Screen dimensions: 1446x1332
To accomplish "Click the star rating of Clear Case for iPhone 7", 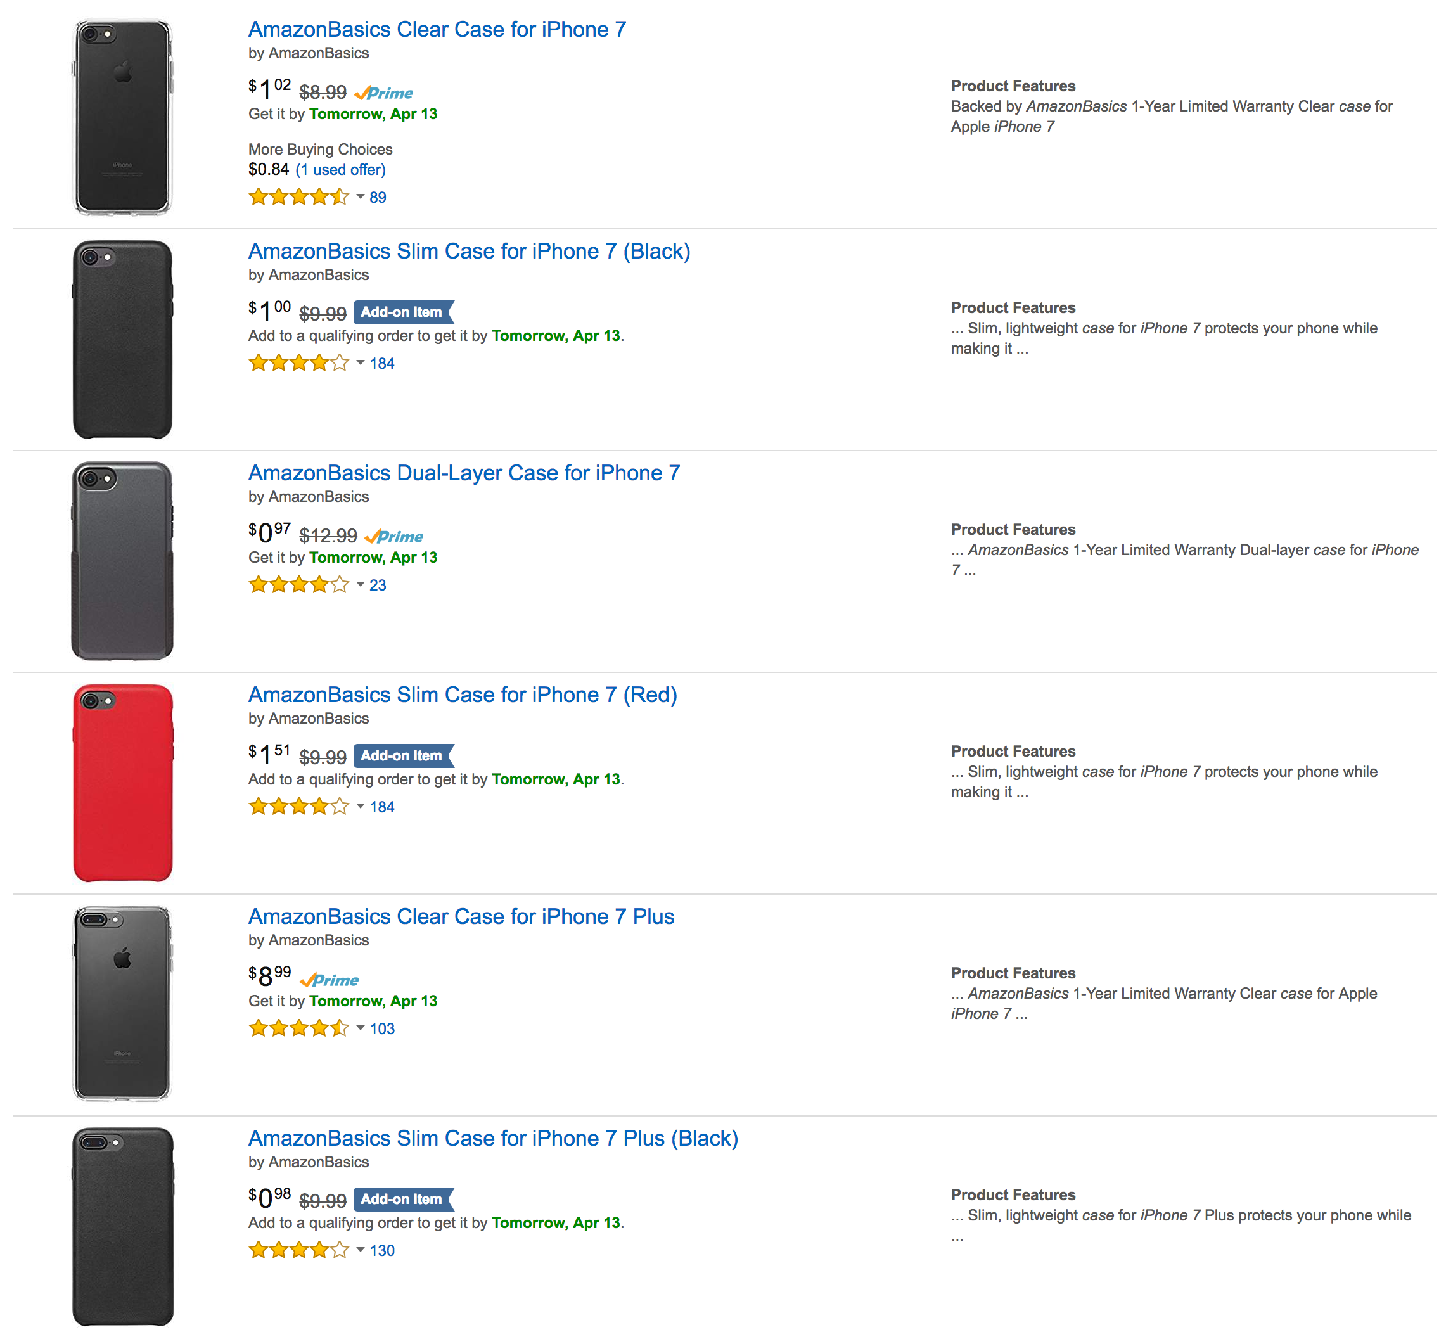I will pyautogui.click(x=298, y=197).
